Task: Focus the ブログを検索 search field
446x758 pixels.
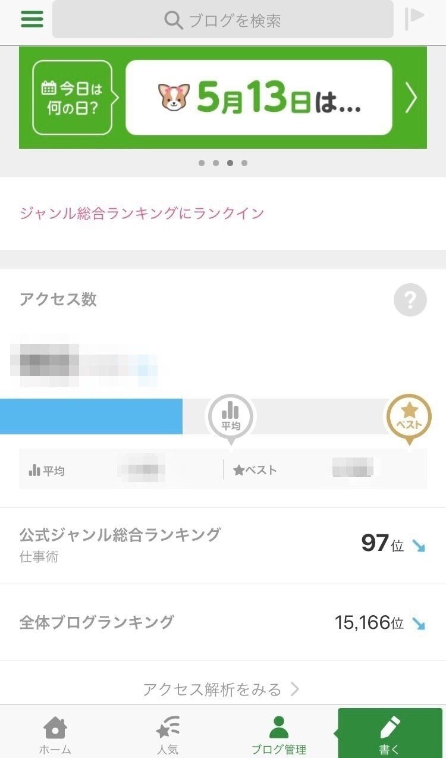Action: [x=223, y=20]
